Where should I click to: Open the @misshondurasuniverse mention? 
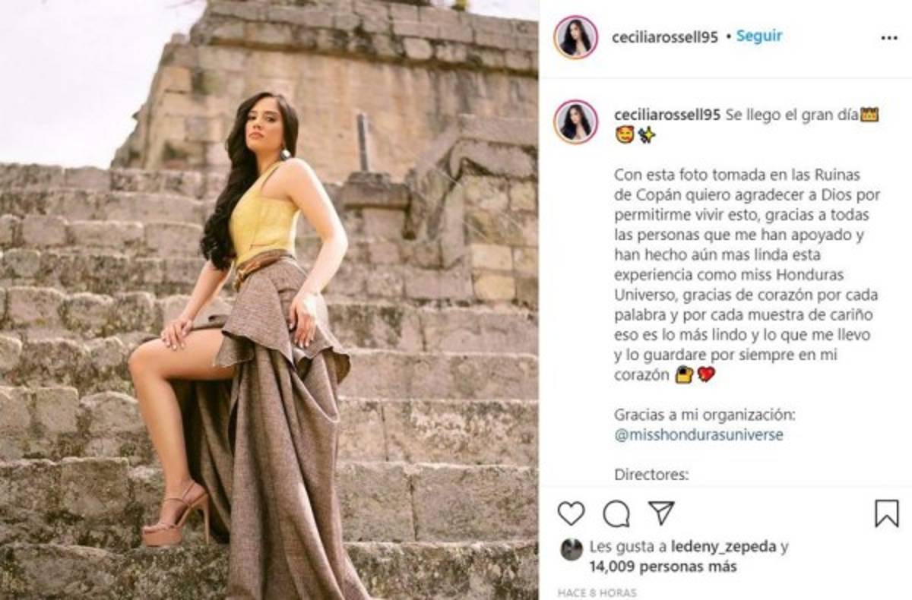(x=698, y=435)
